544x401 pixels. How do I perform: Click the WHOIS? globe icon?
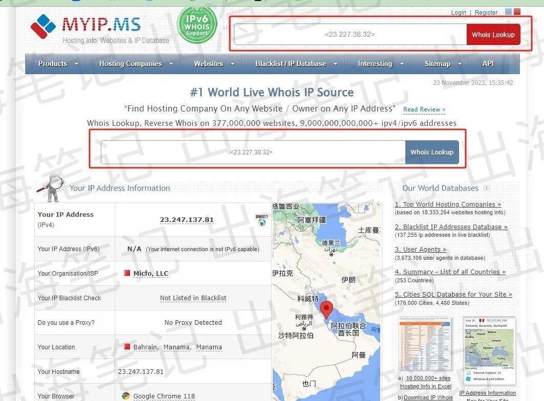coord(262,220)
